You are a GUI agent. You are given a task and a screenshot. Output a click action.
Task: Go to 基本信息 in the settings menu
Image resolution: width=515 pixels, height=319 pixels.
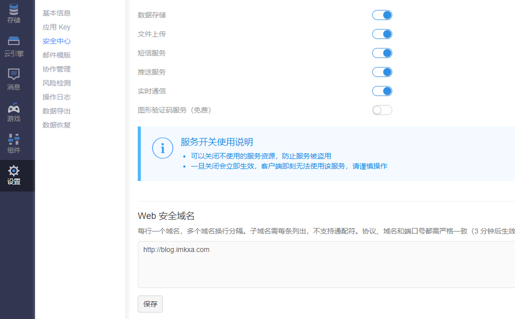click(x=57, y=13)
